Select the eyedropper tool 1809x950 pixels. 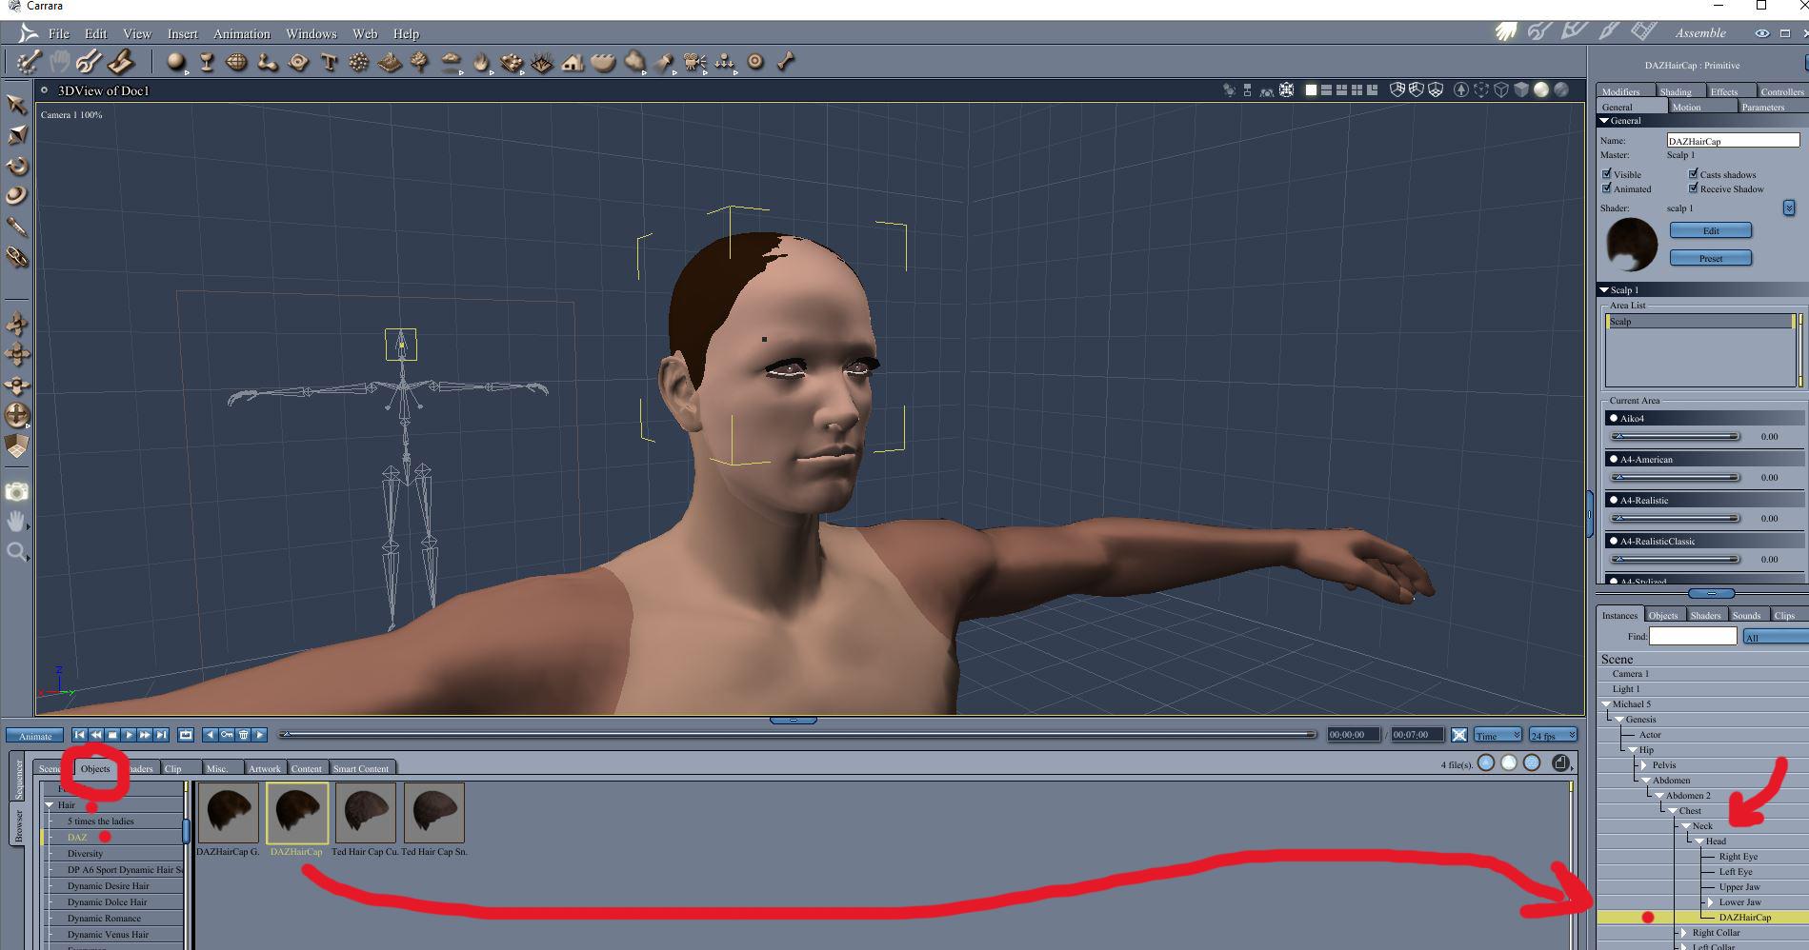click(16, 227)
